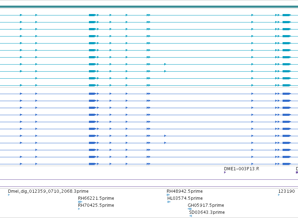Viewport: 298px width, 218px height.
Task: Click the arrow glyph under DME1-003P13.R
Action: pyautogui.click(x=225, y=172)
